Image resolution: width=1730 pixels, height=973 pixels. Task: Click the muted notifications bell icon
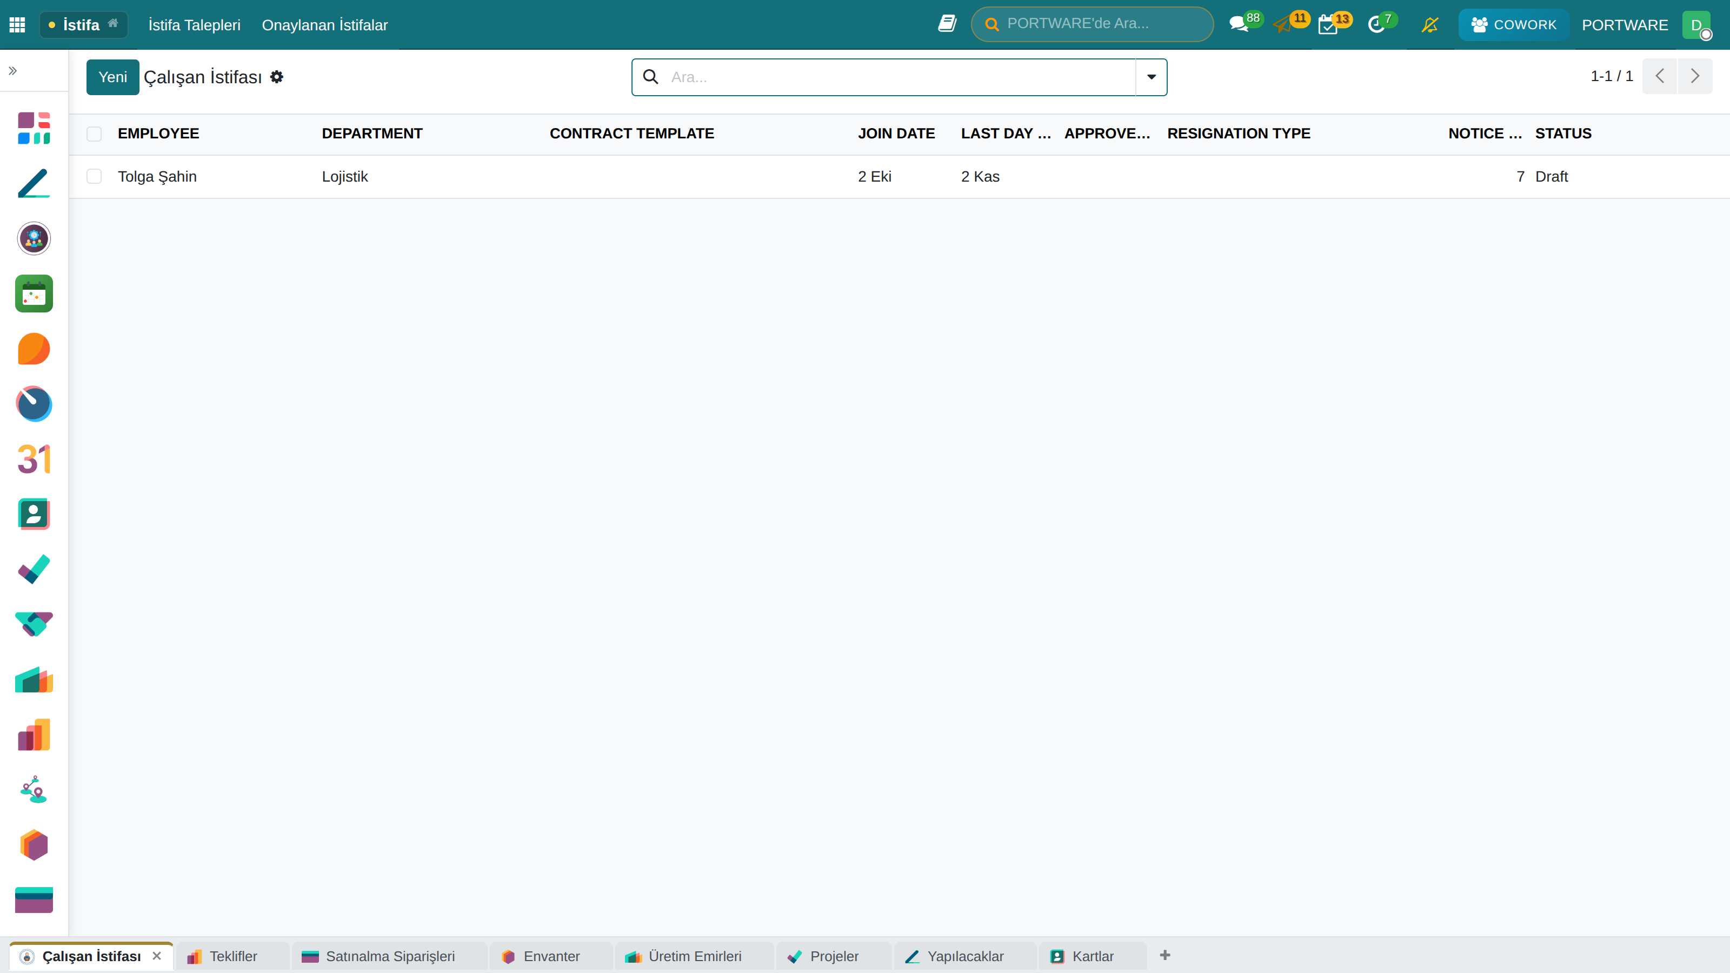click(x=1430, y=25)
